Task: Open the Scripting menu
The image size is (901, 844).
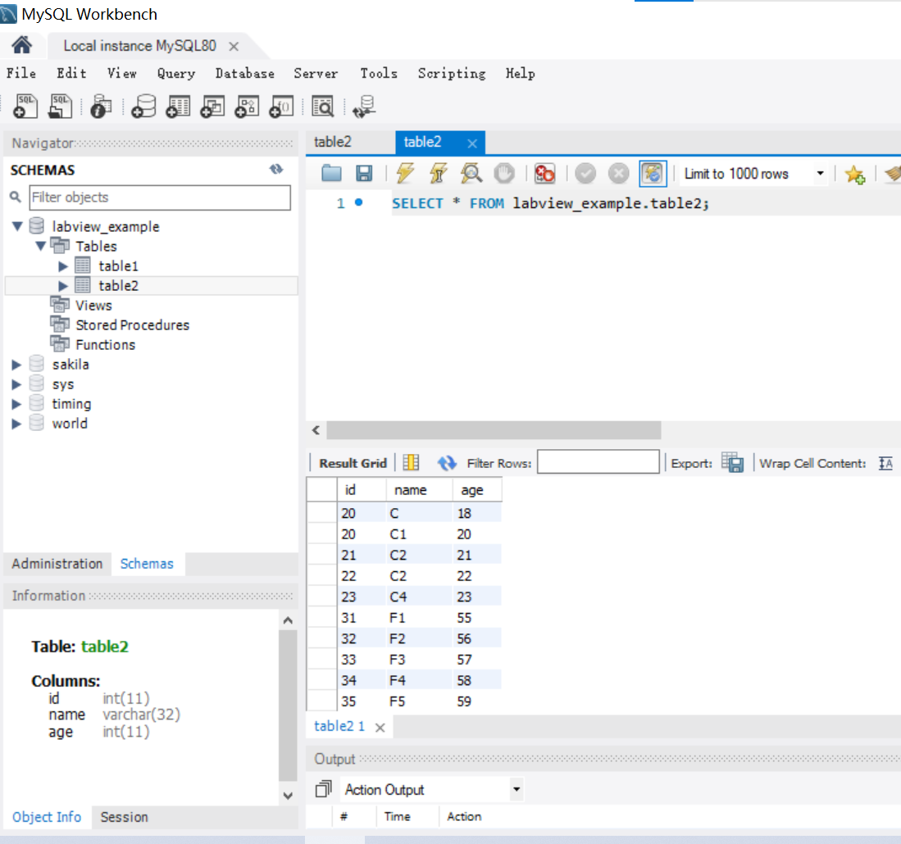Action: 452,74
